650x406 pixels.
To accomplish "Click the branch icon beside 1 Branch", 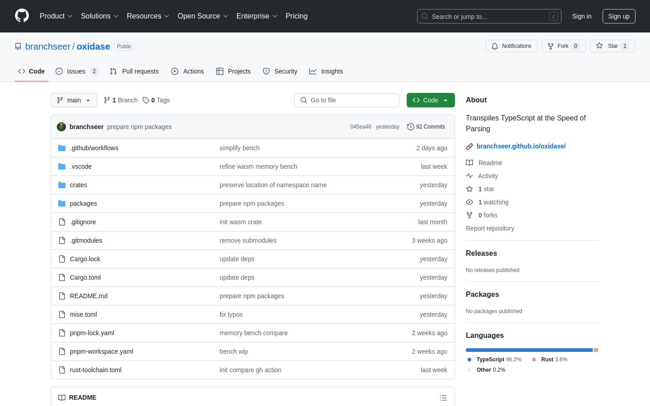I will coord(107,100).
